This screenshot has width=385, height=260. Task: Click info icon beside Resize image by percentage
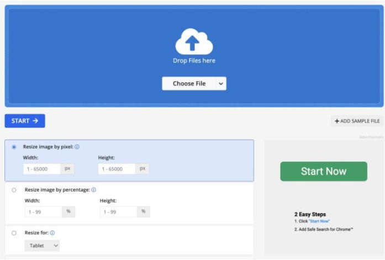point(94,190)
